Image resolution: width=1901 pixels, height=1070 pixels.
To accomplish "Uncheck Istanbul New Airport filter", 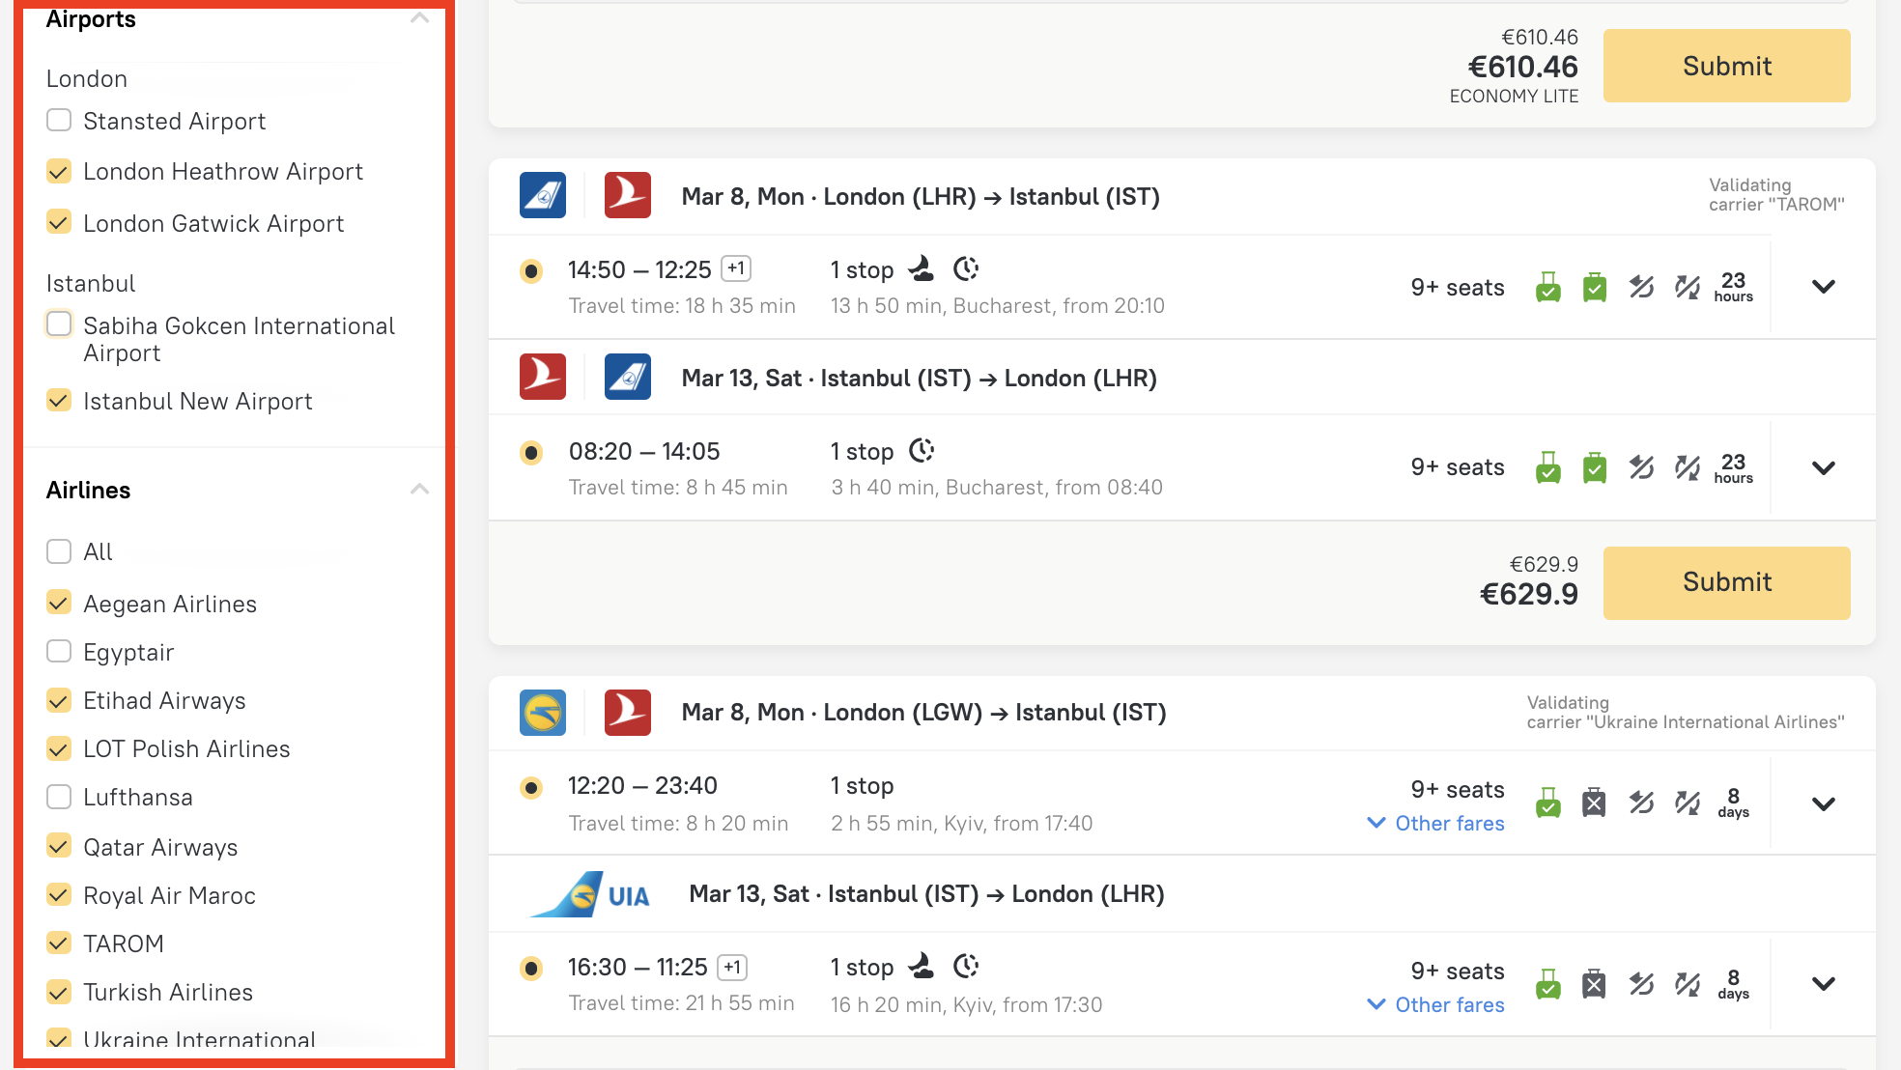I will click(59, 401).
